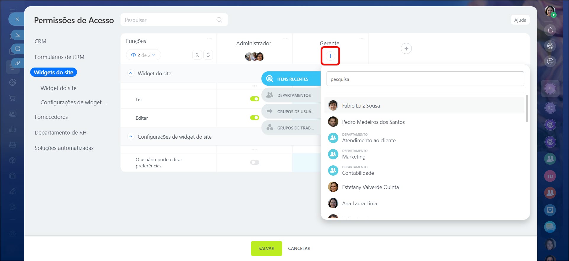Image resolution: width=569 pixels, height=261 pixels.
Task: Close the permissions slider with X
Action: [17, 19]
